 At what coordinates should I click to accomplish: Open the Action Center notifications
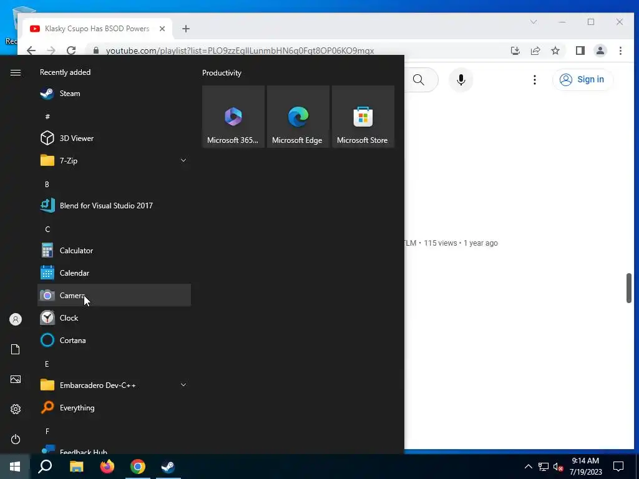click(618, 467)
